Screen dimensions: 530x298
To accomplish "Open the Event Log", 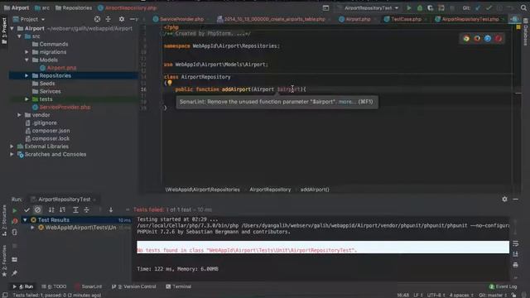I will tap(503, 286).
